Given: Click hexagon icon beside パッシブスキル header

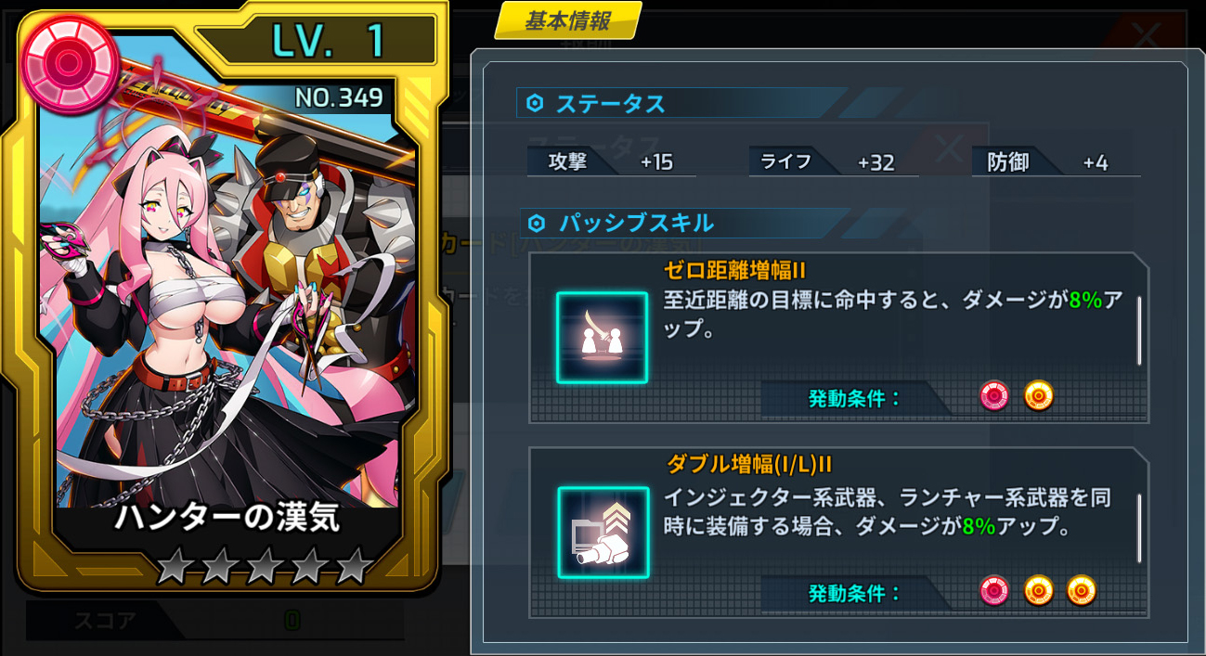Looking at the screenshot, I should 537,224.
